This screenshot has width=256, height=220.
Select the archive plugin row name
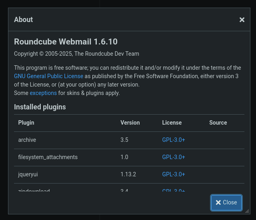[x=27, y=140]
